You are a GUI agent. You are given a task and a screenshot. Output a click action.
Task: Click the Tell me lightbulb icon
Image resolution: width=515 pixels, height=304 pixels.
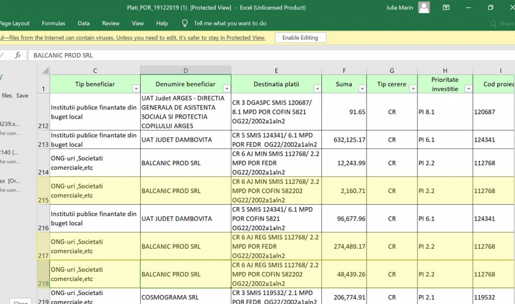[x=185, y=23]
